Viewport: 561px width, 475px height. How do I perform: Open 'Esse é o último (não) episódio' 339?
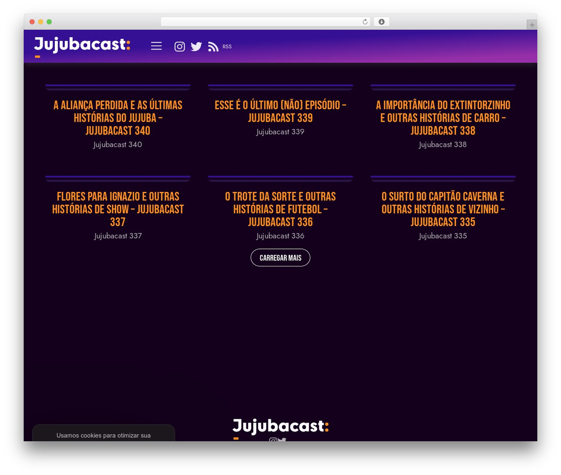(280, 111)
